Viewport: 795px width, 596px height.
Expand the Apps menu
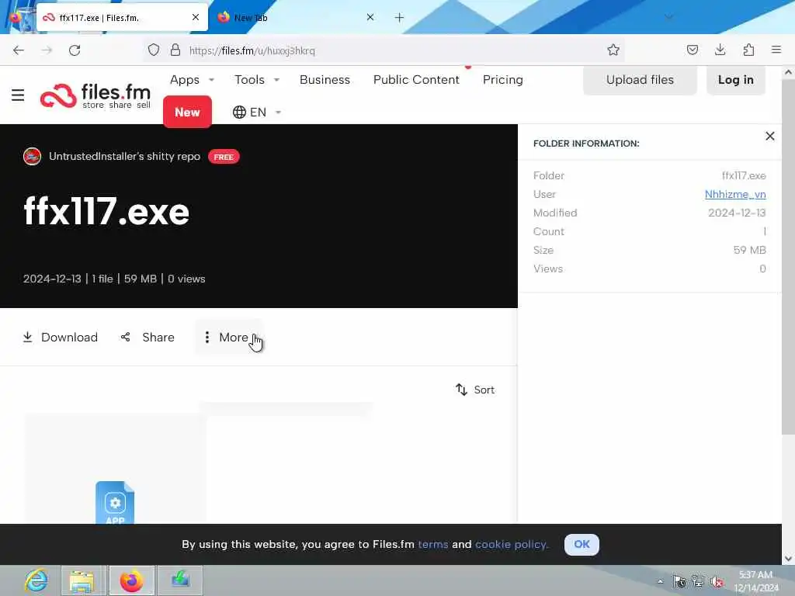tap(193, 80)
